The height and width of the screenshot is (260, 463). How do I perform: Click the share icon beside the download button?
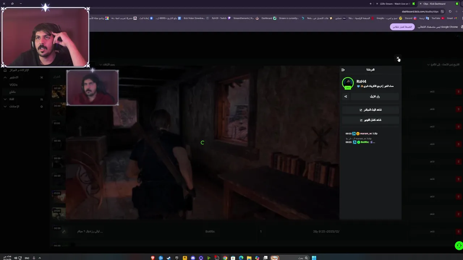(x=345, y=96)
